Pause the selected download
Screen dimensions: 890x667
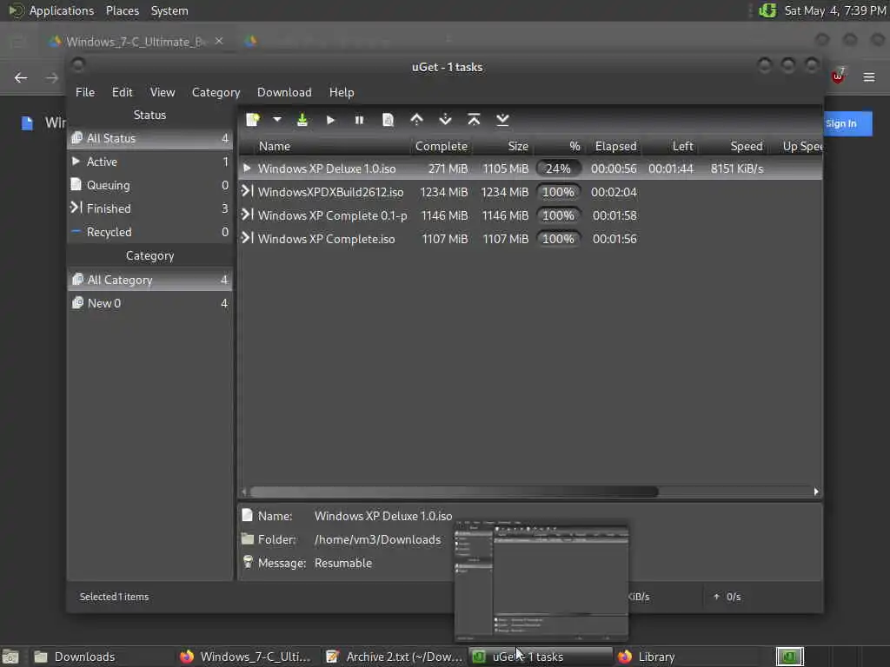pos(359,120)
